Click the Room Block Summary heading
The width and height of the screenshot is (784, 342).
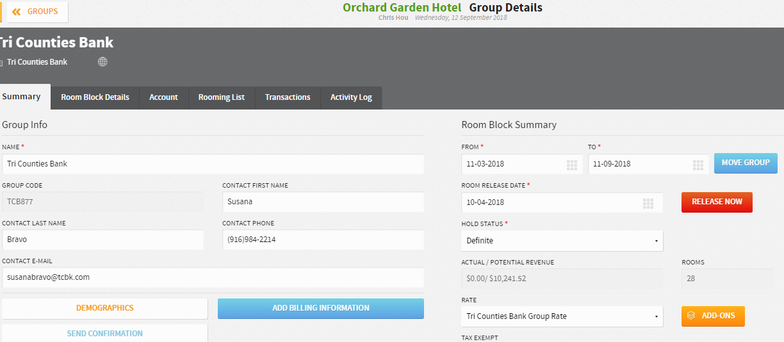509,125
